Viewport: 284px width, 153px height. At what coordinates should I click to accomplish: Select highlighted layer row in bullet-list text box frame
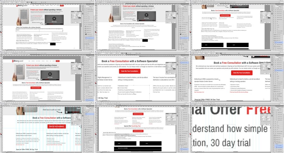pos(184,63)
